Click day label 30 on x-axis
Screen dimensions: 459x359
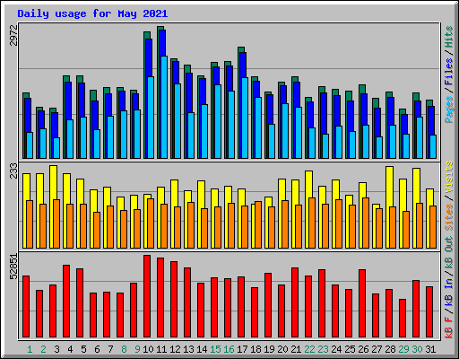pos(417,349)
